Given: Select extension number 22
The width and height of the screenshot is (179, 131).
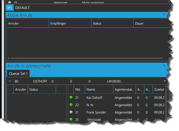Looking at the screenshot, I should [x=77, y=105].
